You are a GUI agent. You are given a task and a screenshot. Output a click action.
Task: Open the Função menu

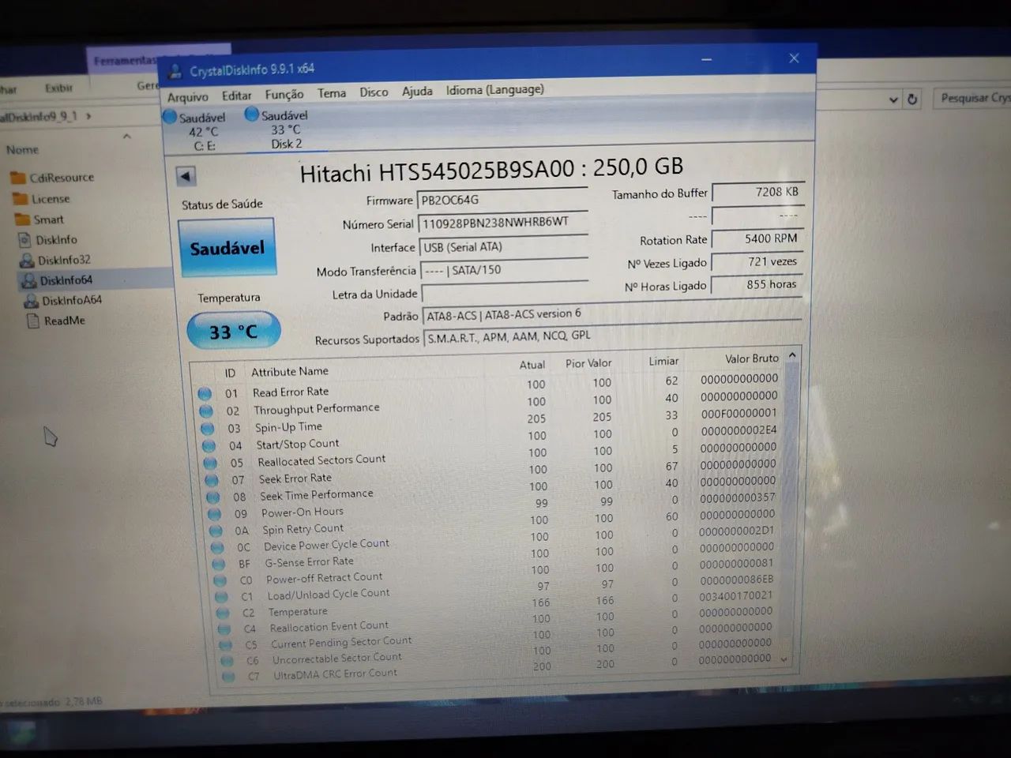(x=284, y=94)
